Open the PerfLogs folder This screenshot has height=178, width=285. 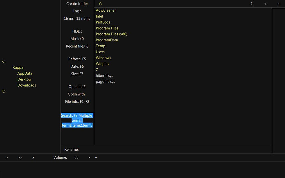(103, 22)
